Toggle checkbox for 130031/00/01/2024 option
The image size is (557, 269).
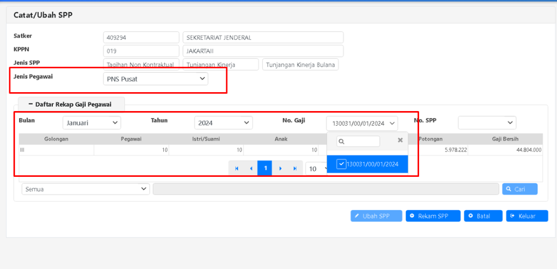coord(341,164)
